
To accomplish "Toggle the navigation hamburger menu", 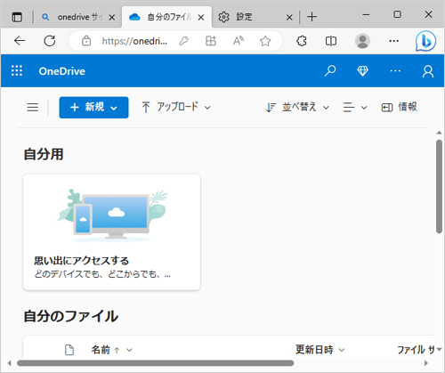I will [33, 107].
